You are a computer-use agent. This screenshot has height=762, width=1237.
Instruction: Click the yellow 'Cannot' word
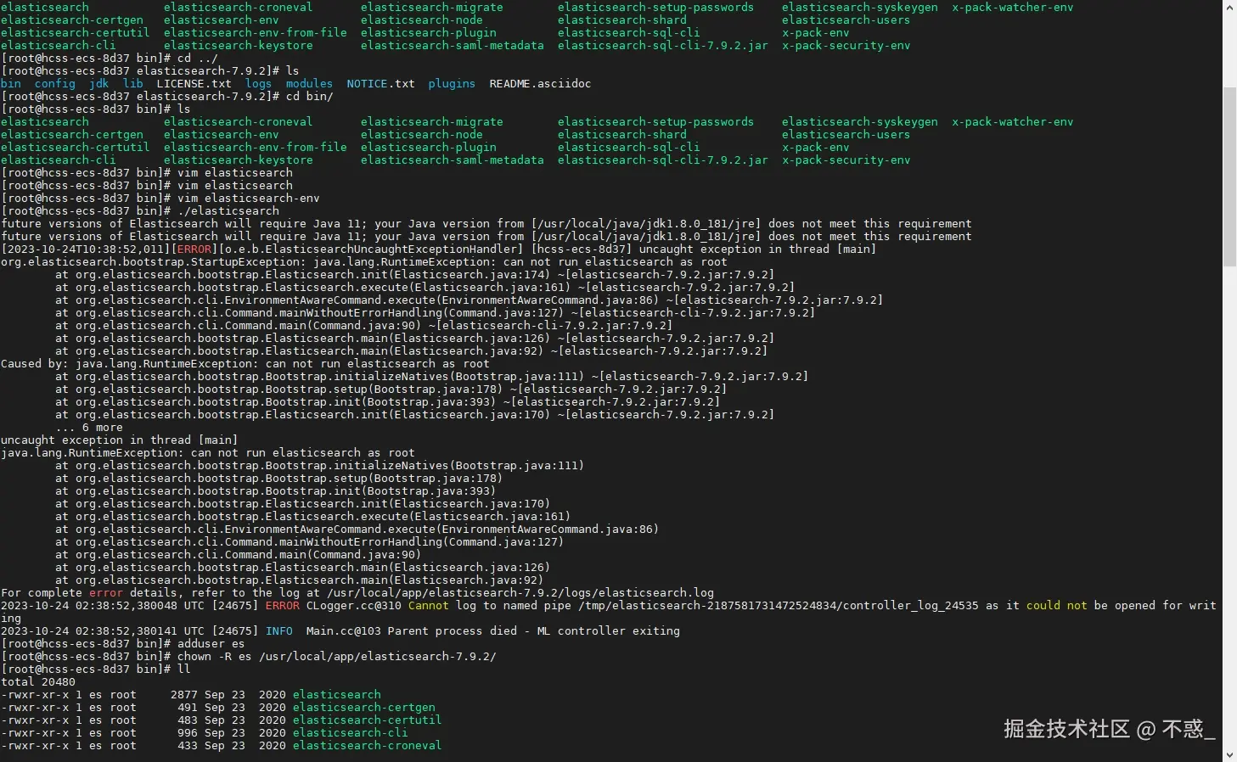pyautogui.click(x=428, y=606)
